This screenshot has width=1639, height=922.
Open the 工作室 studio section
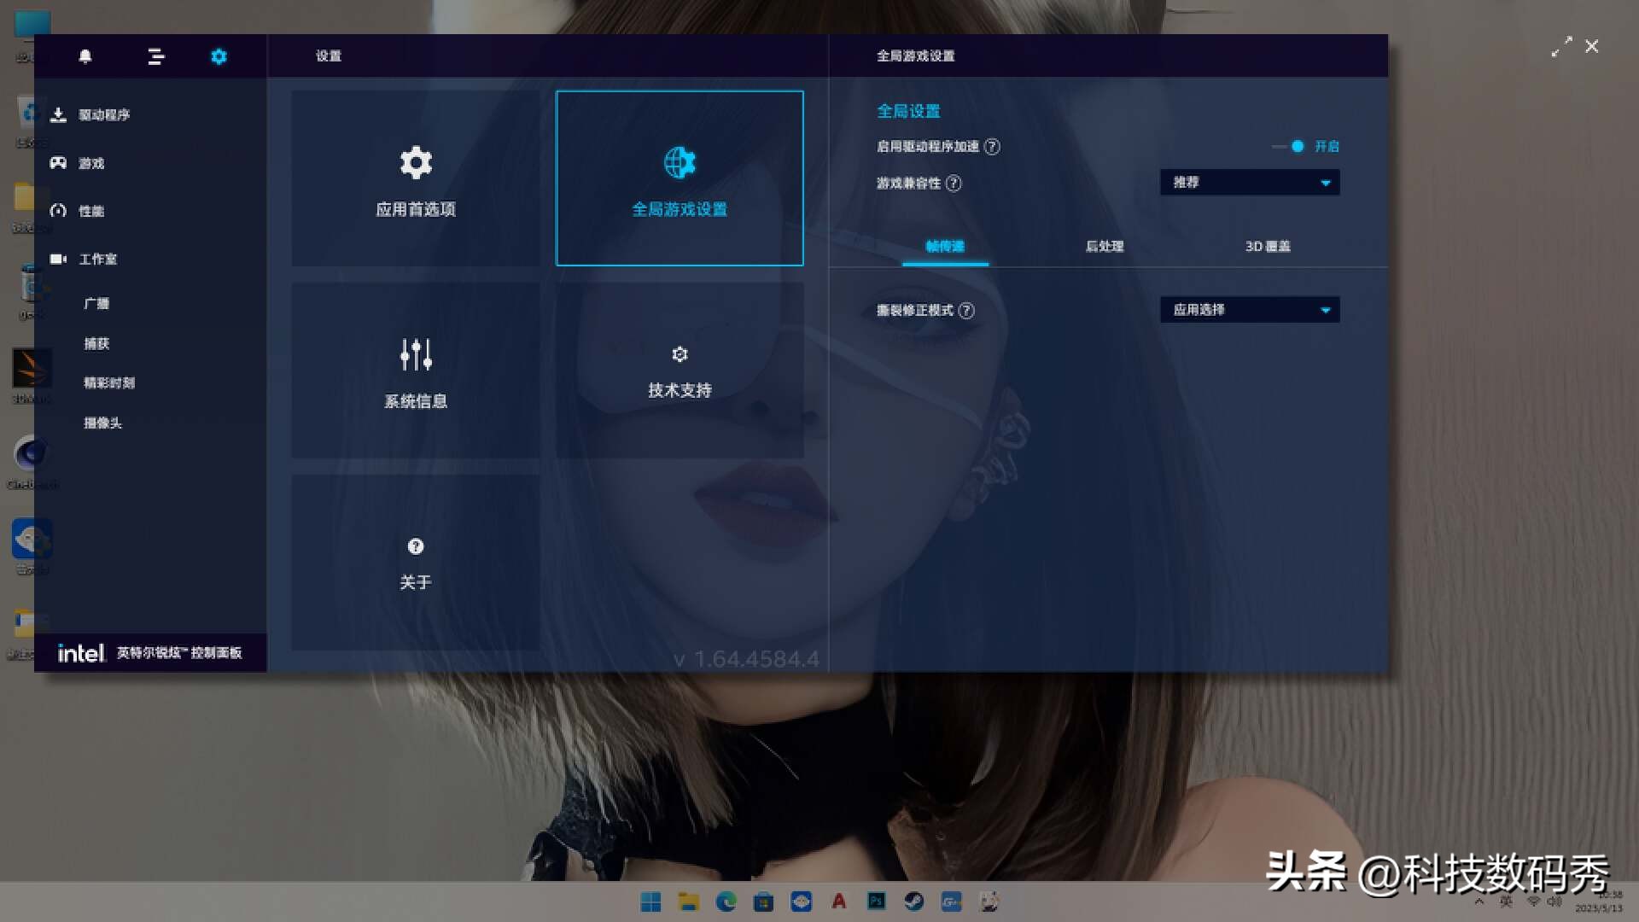[x=97, y=259]
